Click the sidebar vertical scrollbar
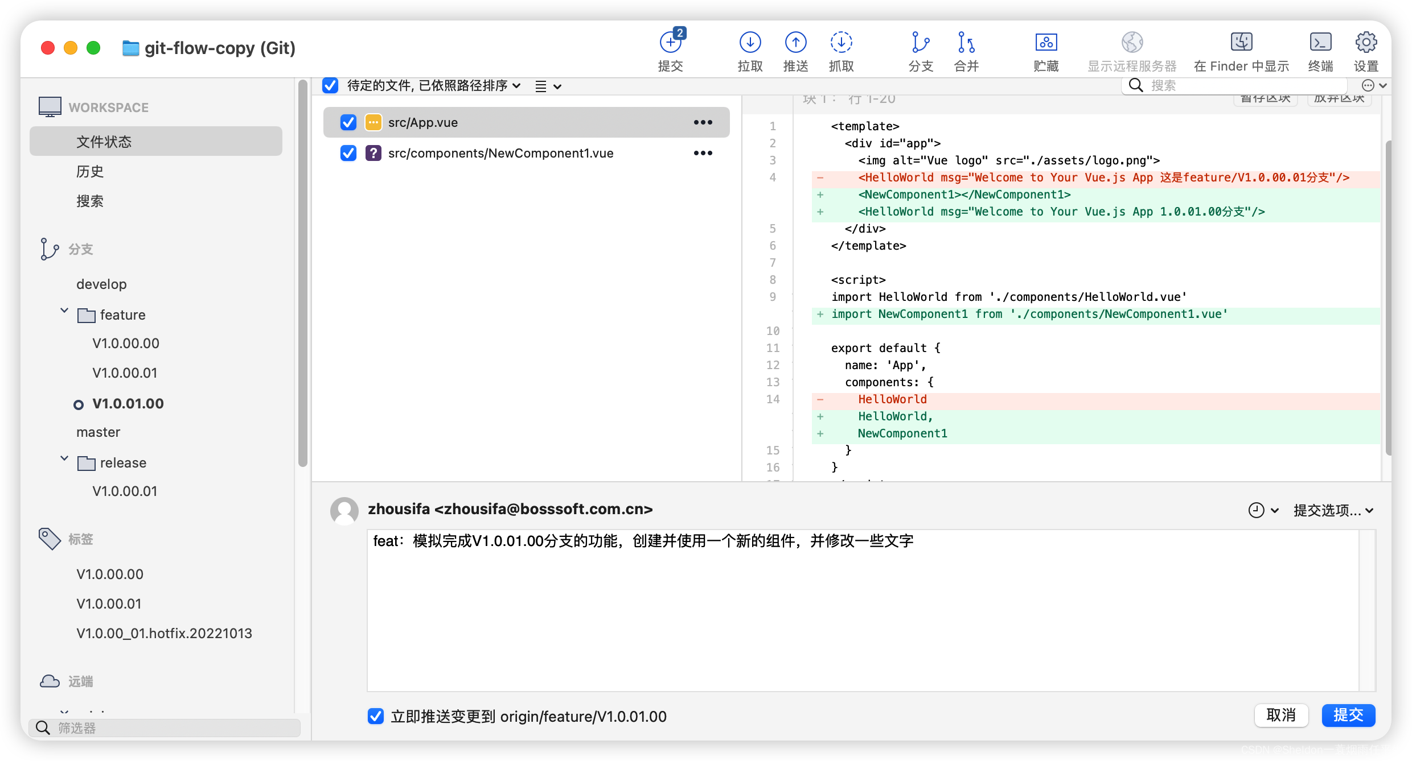 [x=302, y=273]
